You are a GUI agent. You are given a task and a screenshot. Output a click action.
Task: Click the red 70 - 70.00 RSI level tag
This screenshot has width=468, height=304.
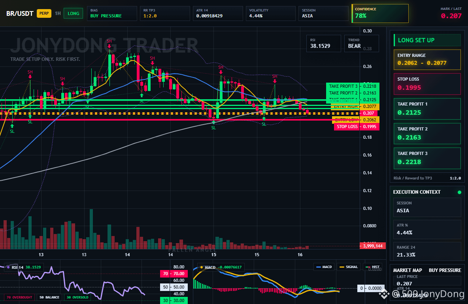tap(174, 274)
